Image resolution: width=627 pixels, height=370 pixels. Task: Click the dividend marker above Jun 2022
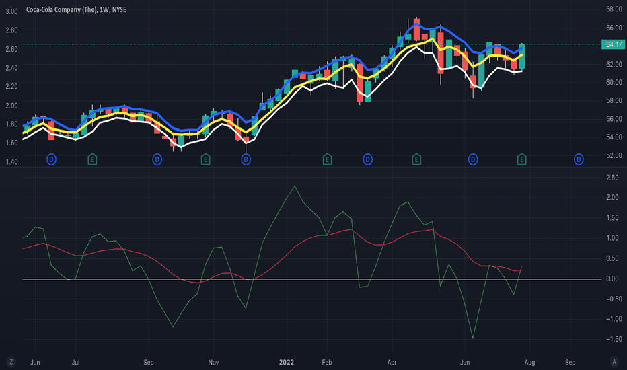click(473, 159)
